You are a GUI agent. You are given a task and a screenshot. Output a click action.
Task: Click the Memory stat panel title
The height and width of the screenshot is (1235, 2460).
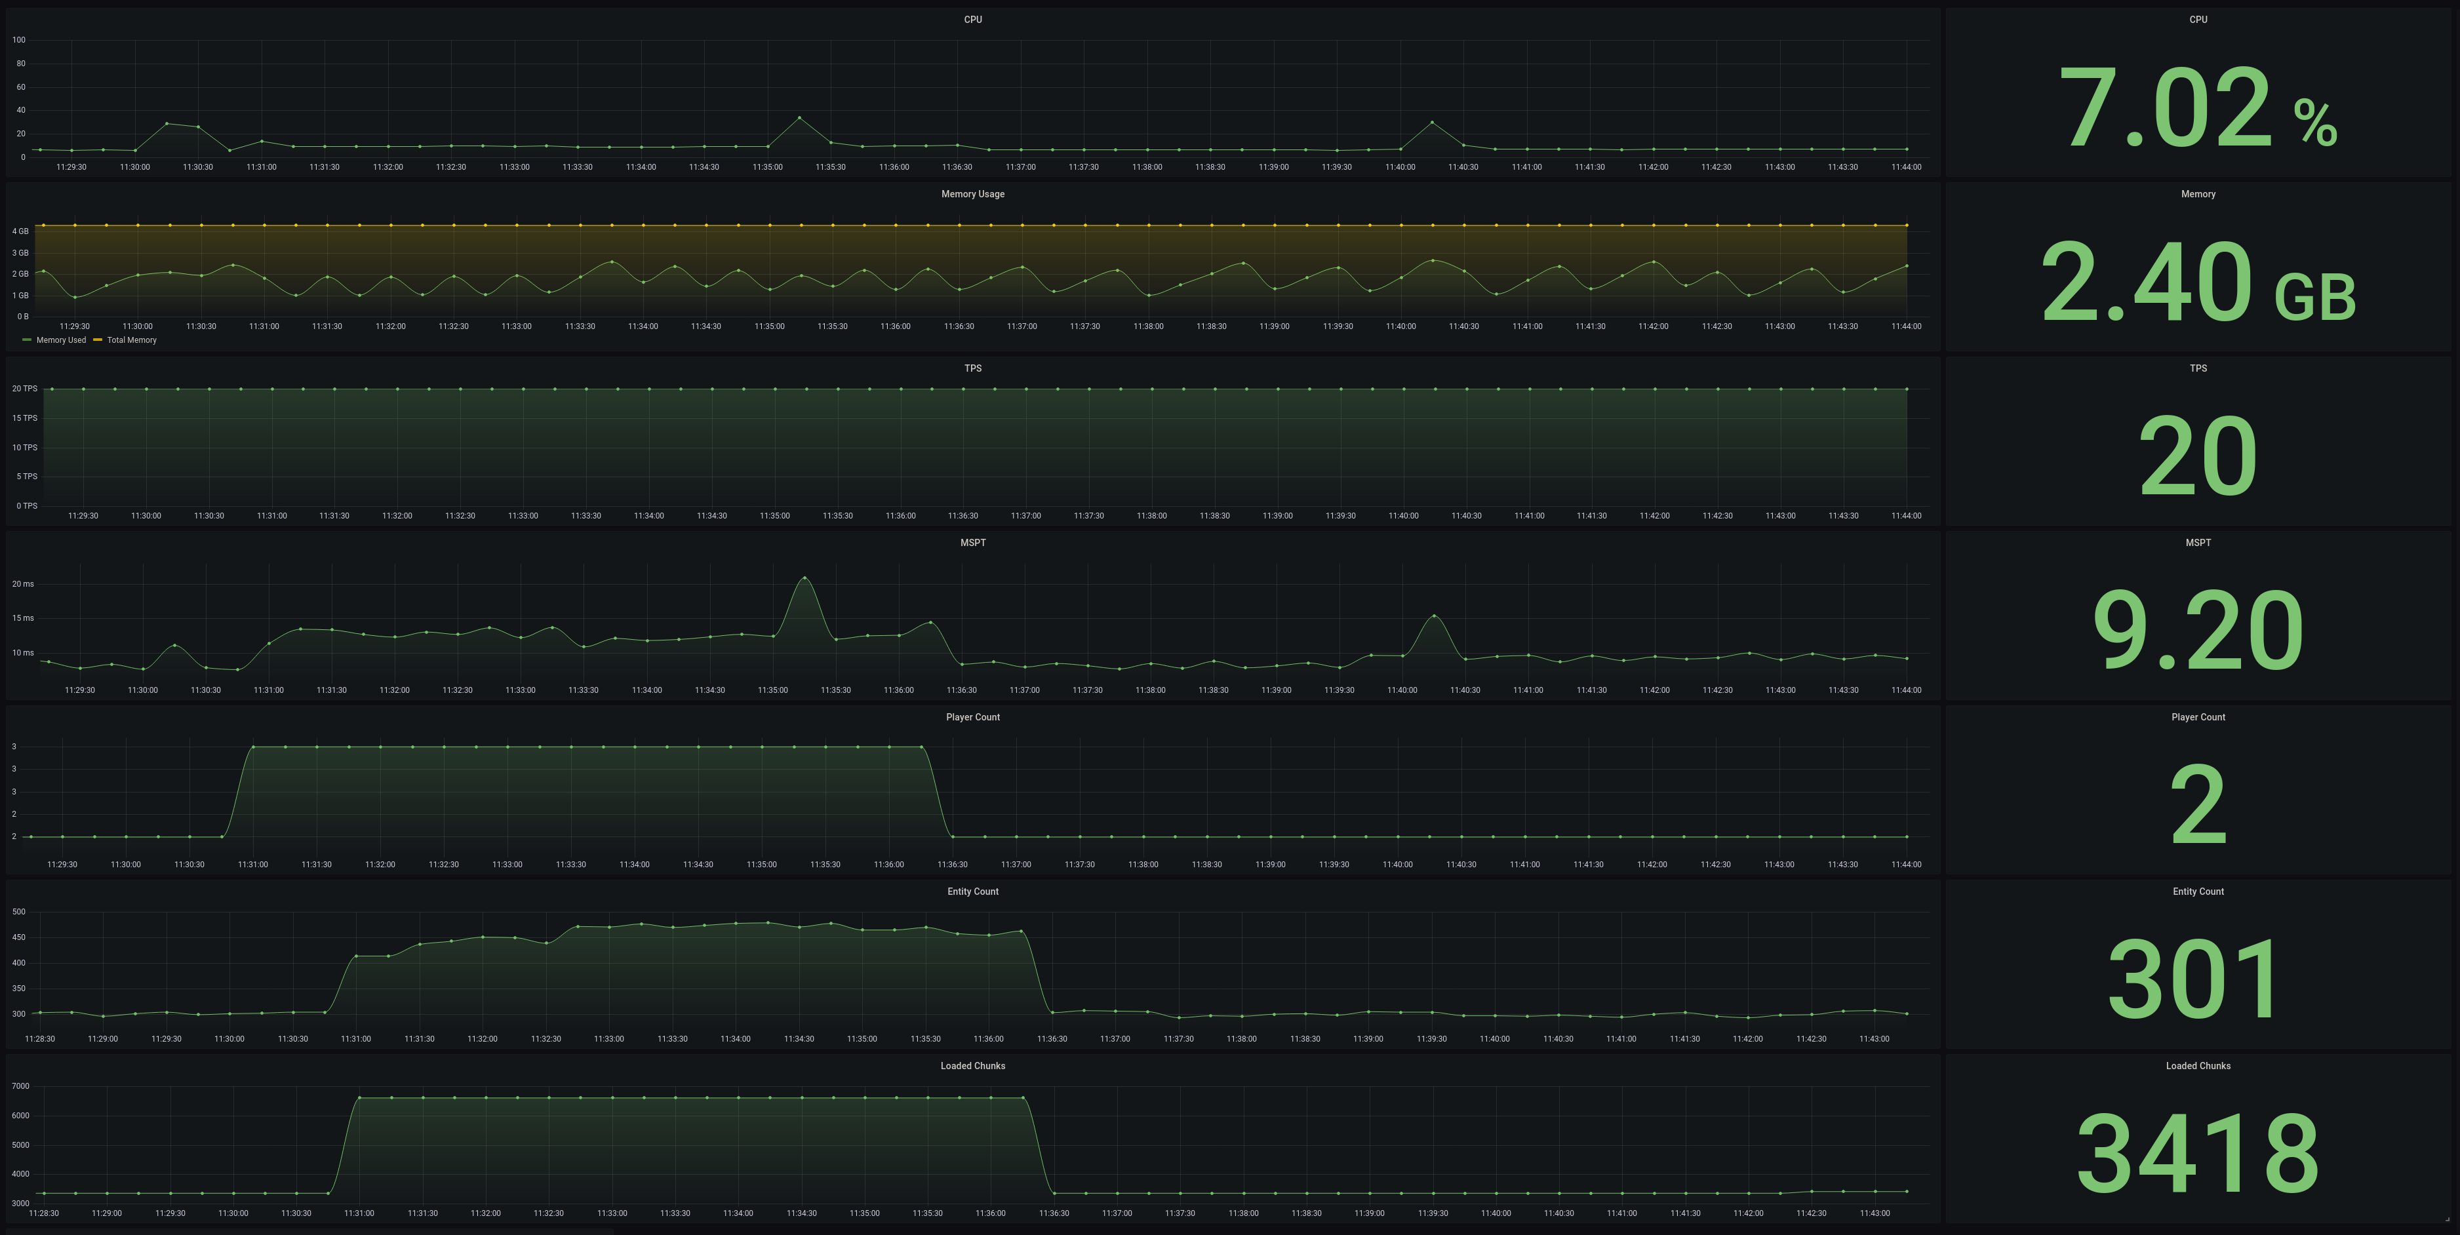2197,194
